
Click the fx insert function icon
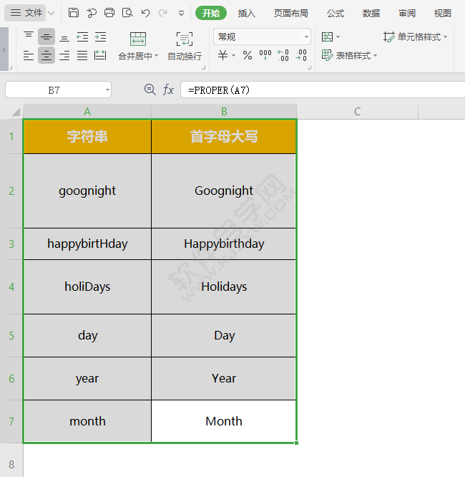[168, 90]
